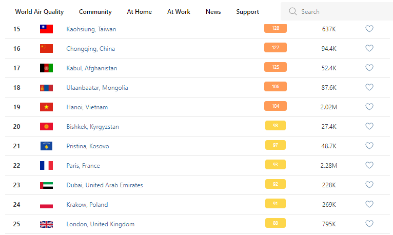
Task: Click the United Kingdom flag icon
Action: tap(46, 224)
